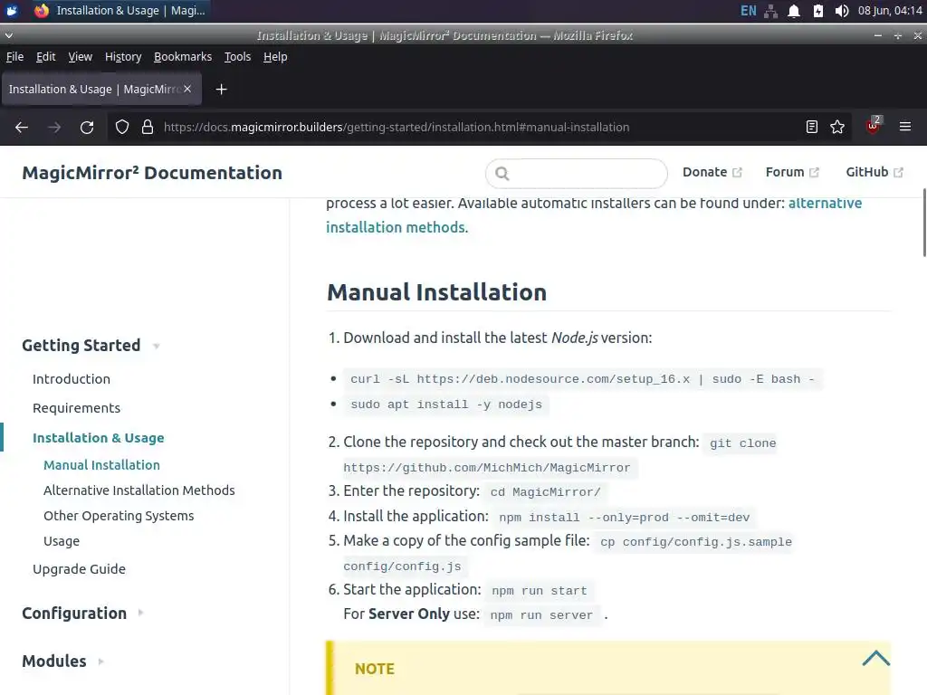Image resolution: width=927 pixels, height=695 pixels.
Task: Follow the alternative installation methods link
Action: (396, 227)
